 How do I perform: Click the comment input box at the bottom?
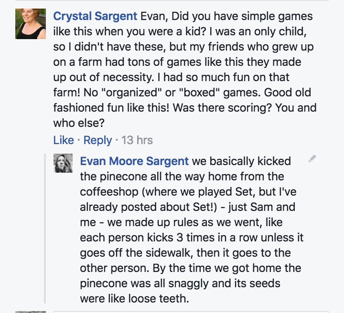coord(191,311)
